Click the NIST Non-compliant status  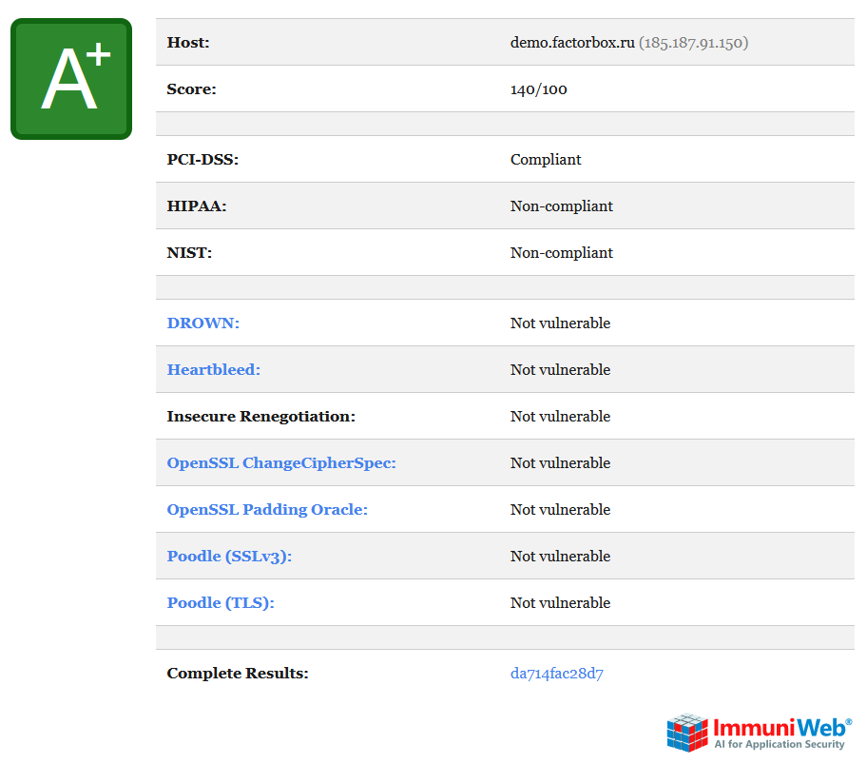point(561,253)
